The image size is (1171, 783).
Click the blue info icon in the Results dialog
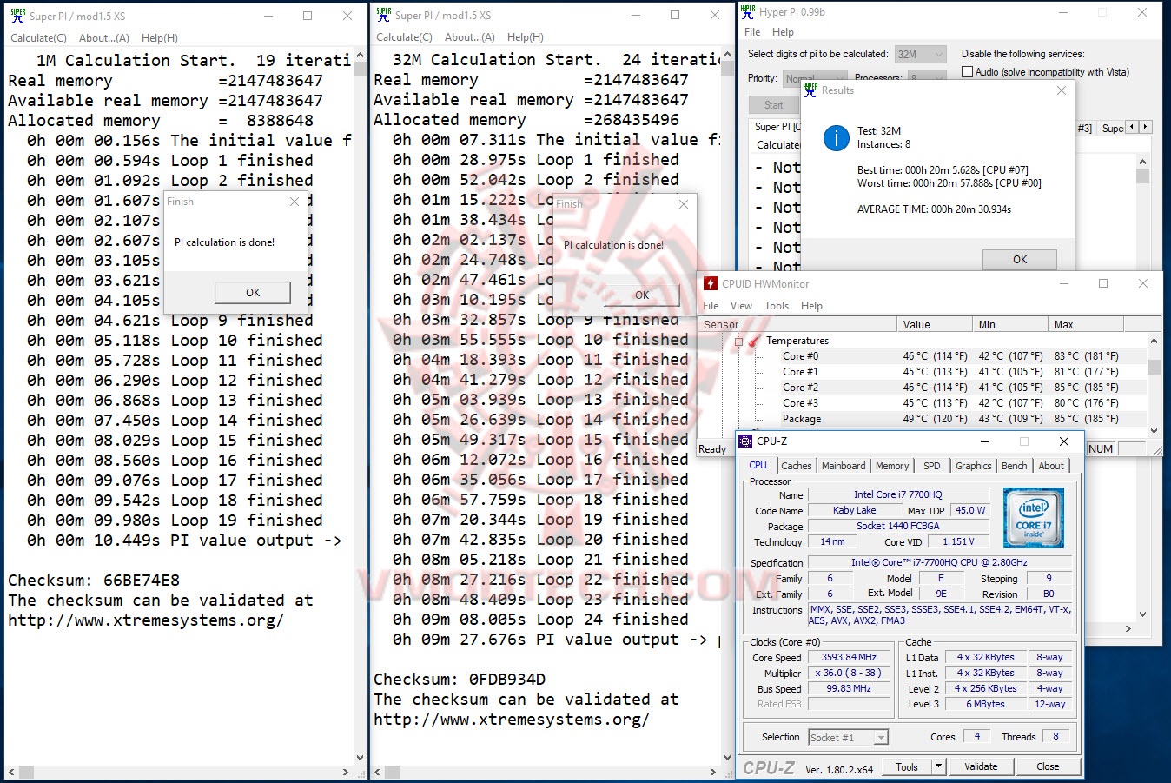click(x=836, y=138)
